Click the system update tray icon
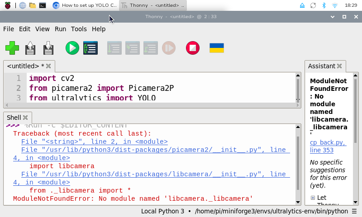The height and width of the screenshot is (217, 362). 313,5
